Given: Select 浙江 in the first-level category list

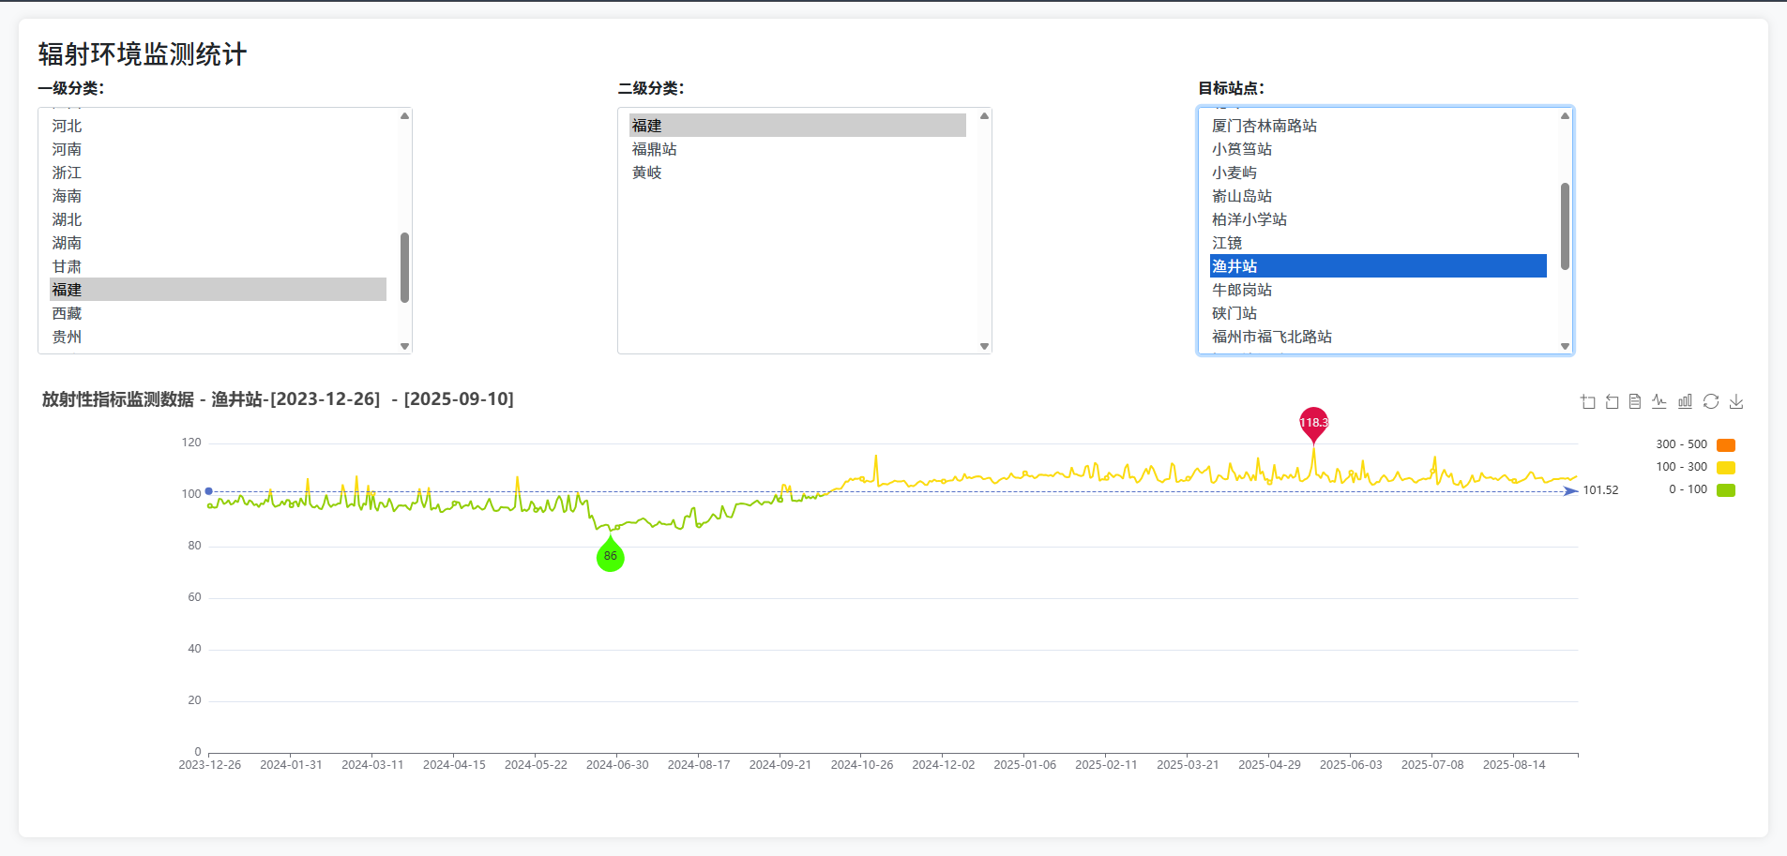Looking at the screenshot, I should (x=218, y=173).
